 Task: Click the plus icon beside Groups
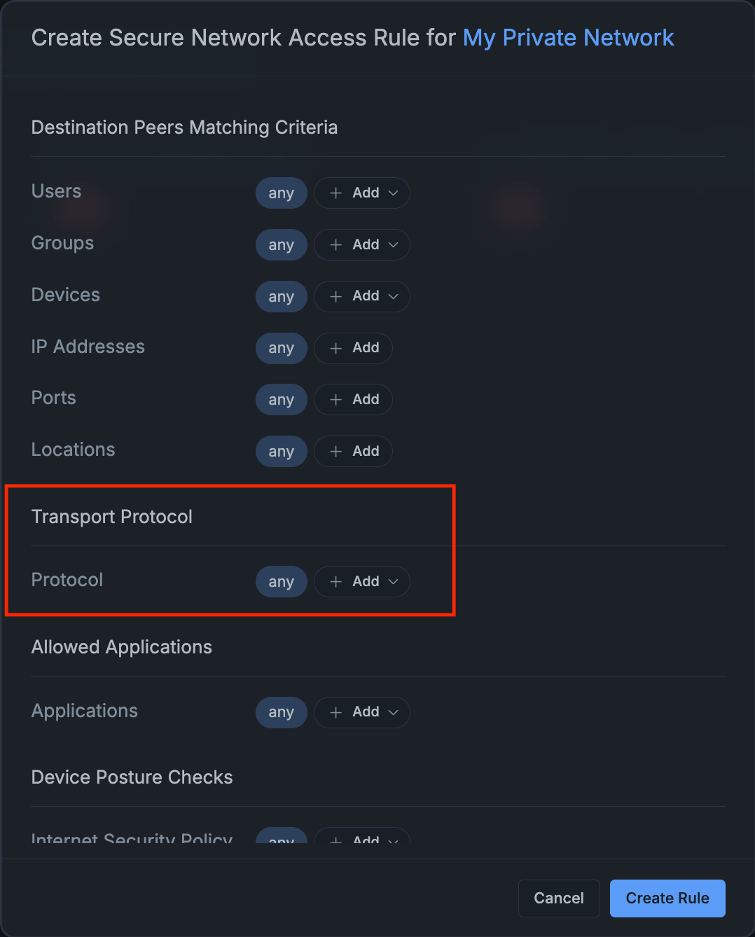[335, 244]
